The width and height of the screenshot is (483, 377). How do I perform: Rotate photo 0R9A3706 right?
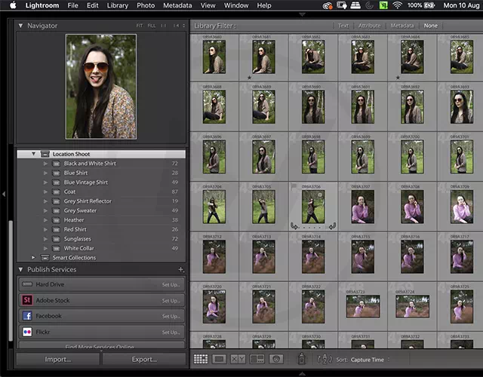332,226
